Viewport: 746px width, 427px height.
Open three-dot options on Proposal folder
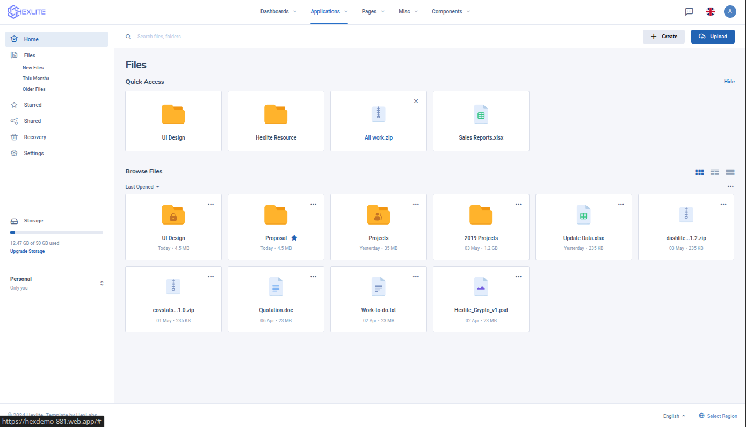(313, 204)
